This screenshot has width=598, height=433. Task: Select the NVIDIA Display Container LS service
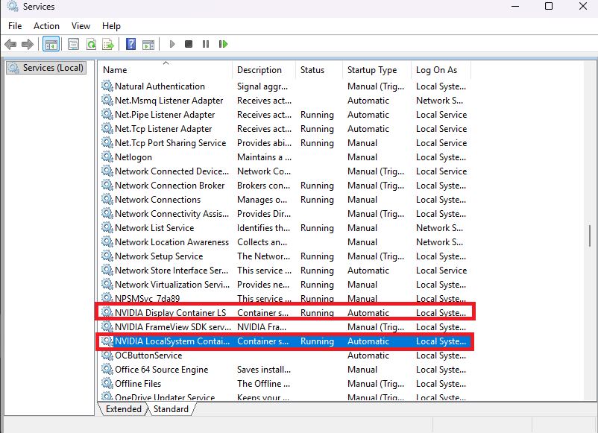285,312
